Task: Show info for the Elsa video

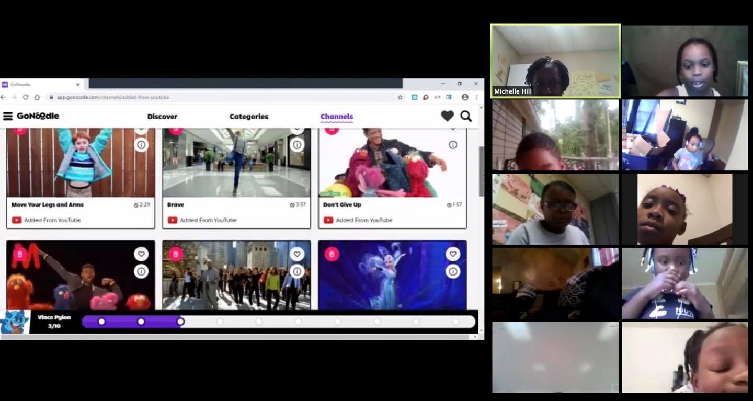Action: click(x=453, y=271)
